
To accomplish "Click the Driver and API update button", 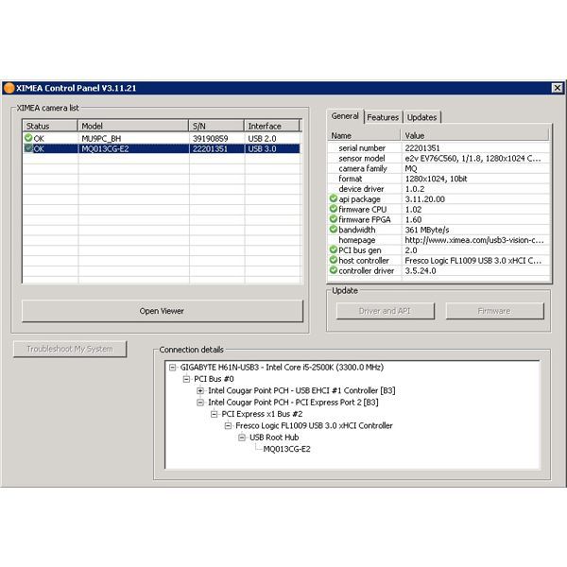I will 386,311.
